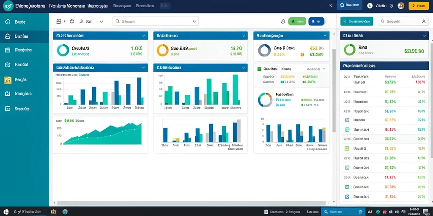Open the user avatar in the top bar
Image resolution: width=433 pixels, height=216 pixels.
[401, 6]
